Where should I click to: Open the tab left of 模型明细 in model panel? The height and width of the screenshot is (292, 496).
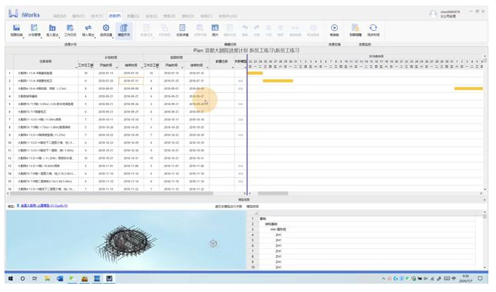pos(228,207)
